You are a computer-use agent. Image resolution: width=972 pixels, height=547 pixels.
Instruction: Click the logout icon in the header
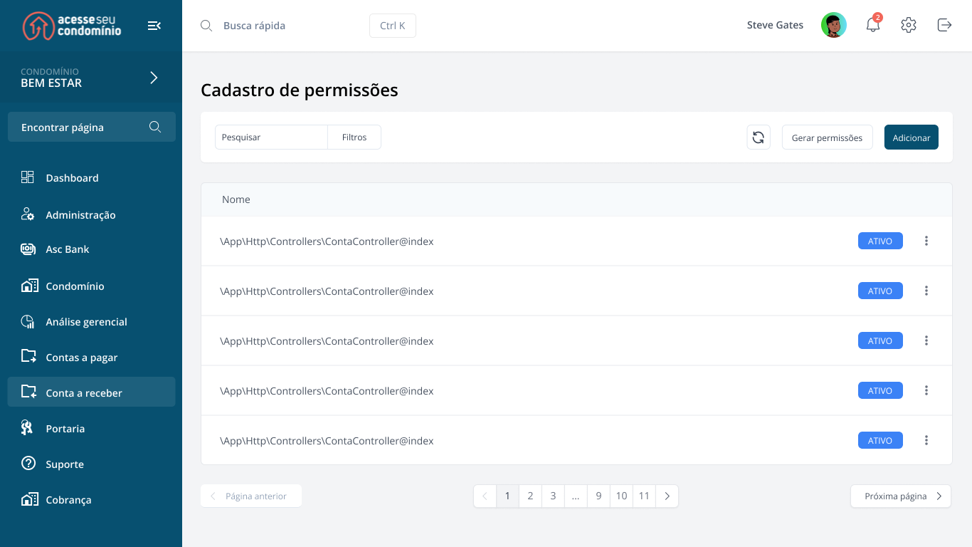point(944,25)
